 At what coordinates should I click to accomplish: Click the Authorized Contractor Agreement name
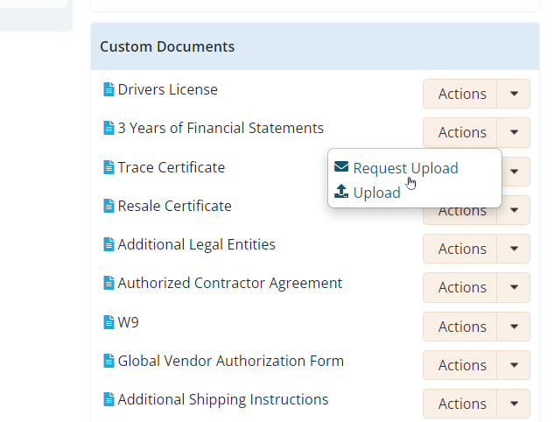[x=230, y=283]
